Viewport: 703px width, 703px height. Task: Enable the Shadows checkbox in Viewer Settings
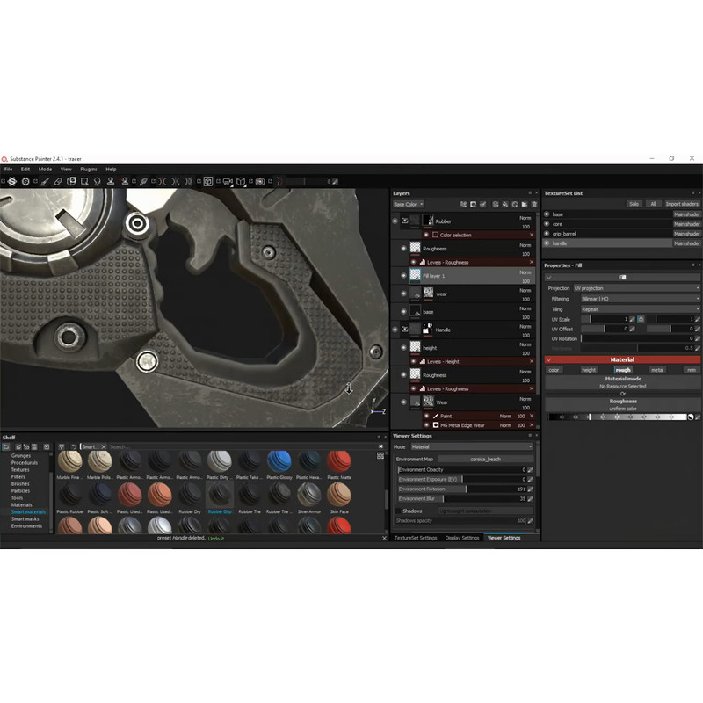pyautogui.click(x=398, y=511)
